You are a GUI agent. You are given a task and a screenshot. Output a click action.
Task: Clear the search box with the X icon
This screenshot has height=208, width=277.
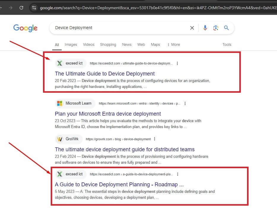(x=192, y=28)
